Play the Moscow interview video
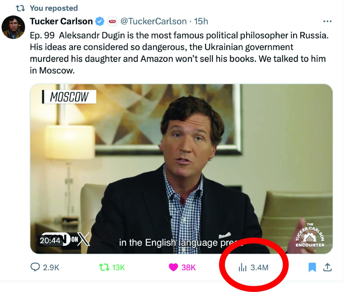The image size is (344, 292). coord(181,169)
